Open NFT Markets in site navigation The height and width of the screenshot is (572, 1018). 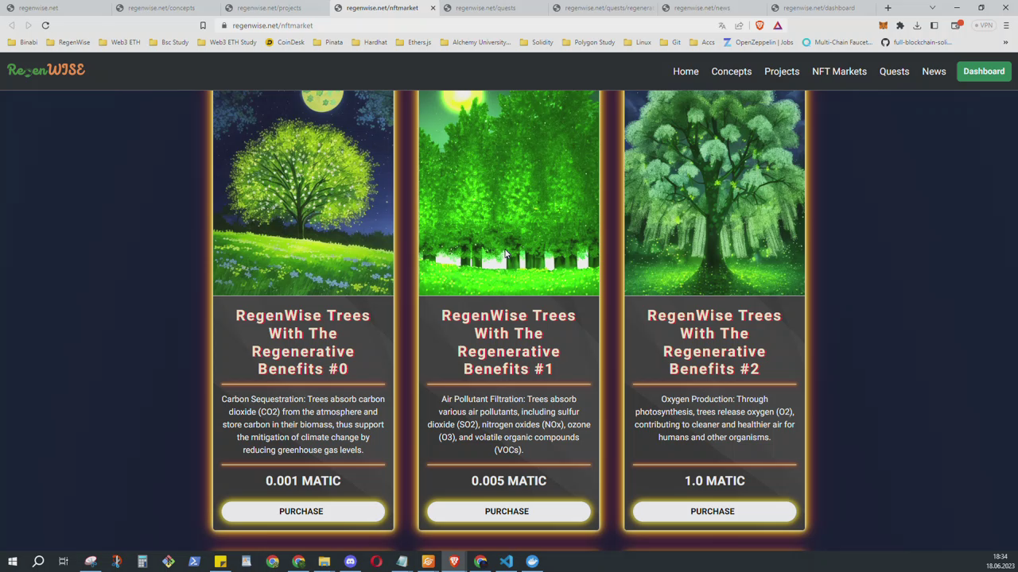(839, 71)
